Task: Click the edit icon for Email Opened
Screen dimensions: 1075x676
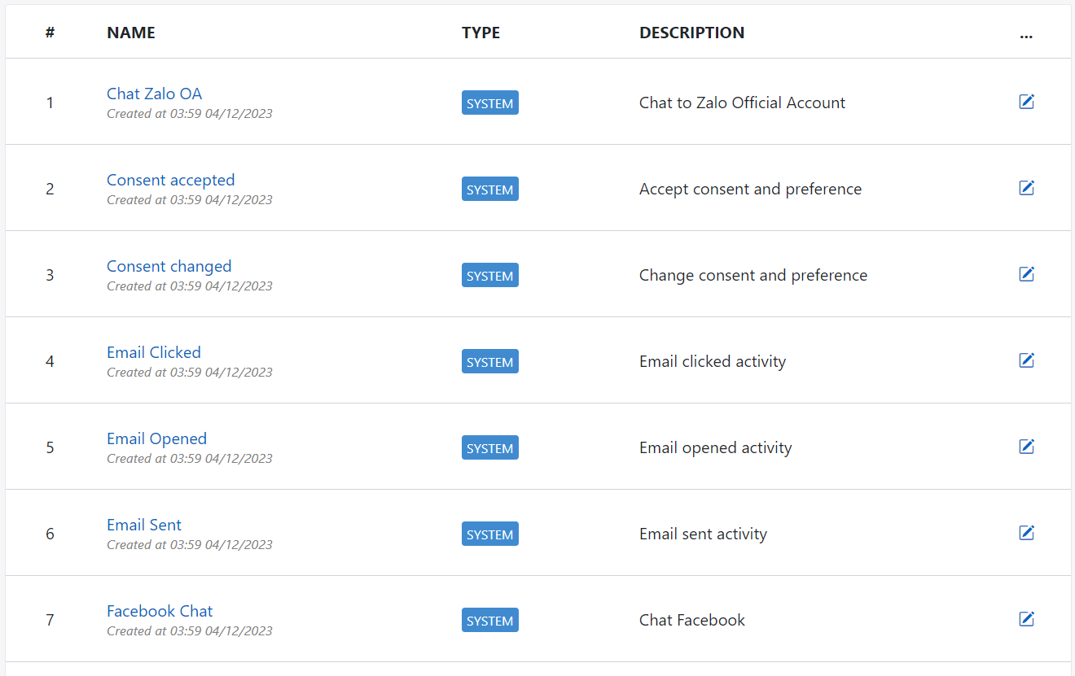Action: coord(1026,446)
